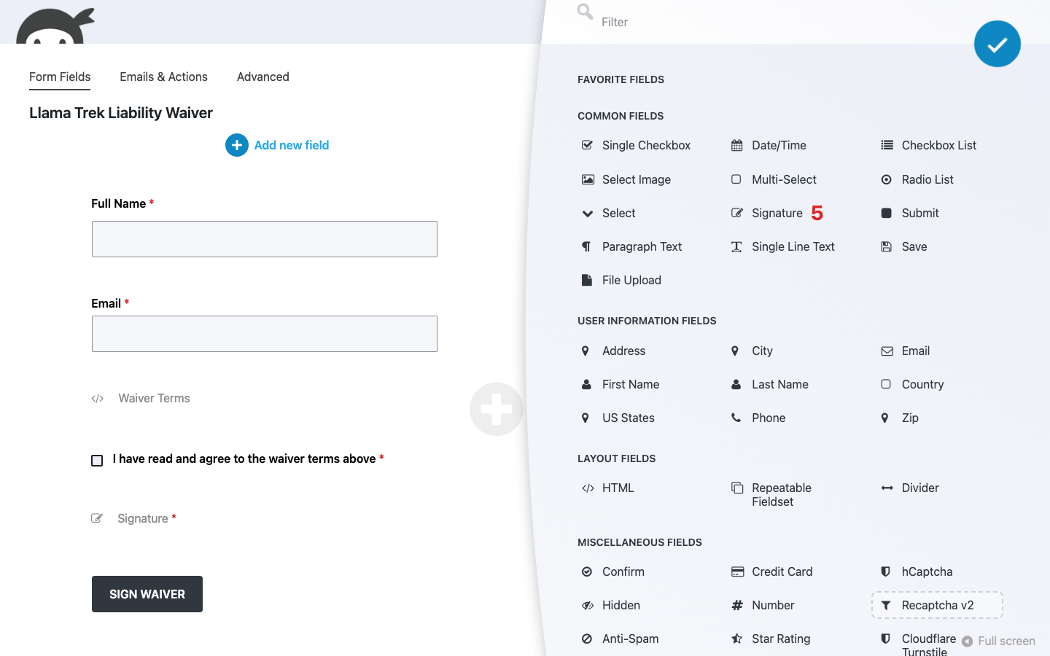The width and height of the screenshot is (1050, 656).
Task: Add the Credit Card field
Action: tap(772, 571)
